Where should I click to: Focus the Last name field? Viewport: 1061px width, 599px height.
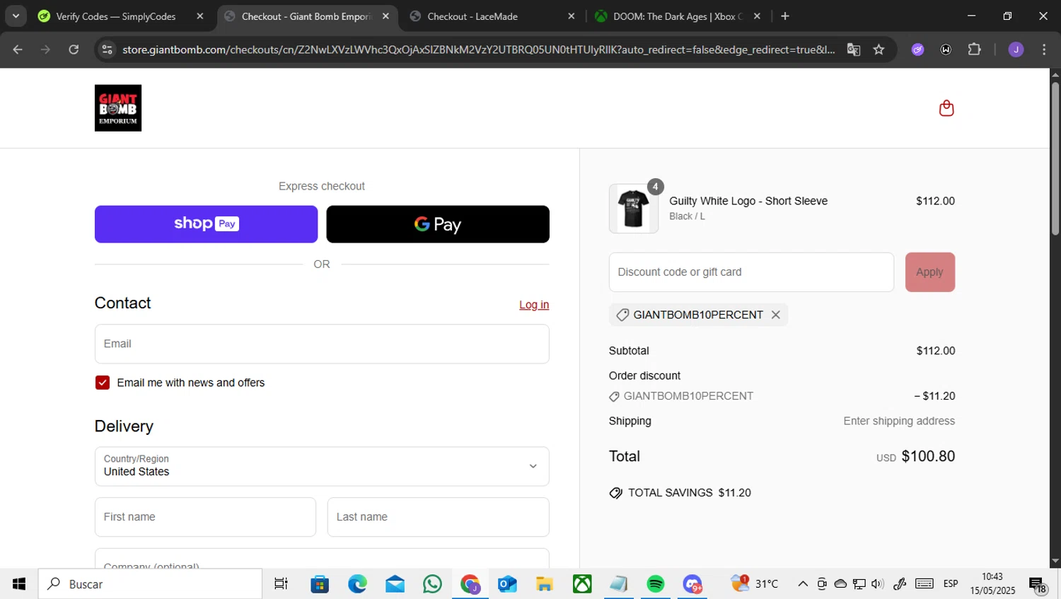tap(438, 517)
